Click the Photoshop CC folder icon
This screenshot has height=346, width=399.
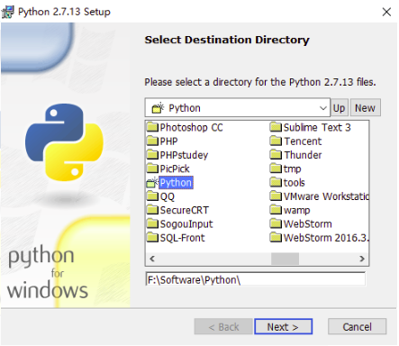pyautogui.click(x=152, y=127)
